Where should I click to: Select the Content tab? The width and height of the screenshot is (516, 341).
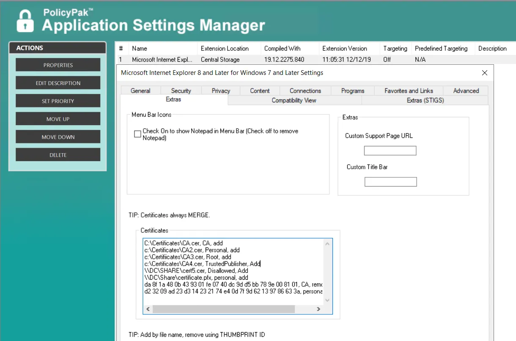260,91
